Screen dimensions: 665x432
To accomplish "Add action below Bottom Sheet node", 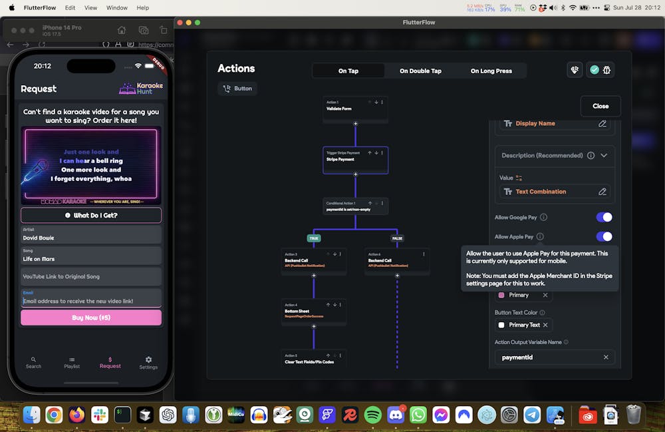I will coord(314,326).
